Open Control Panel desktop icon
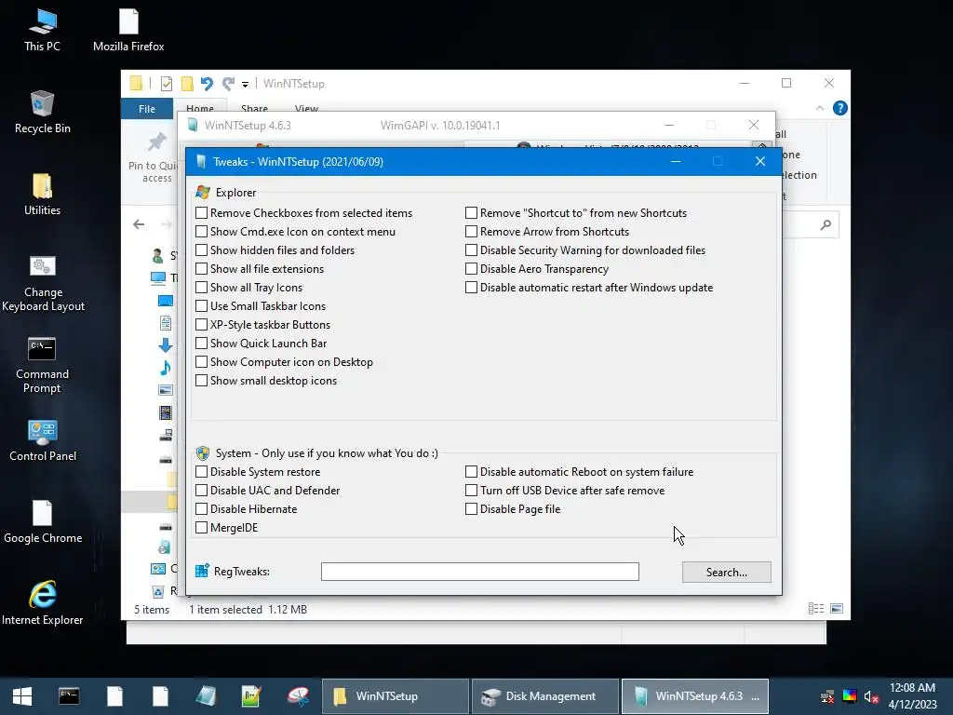 pyautogui.click(x=43, y=440)
